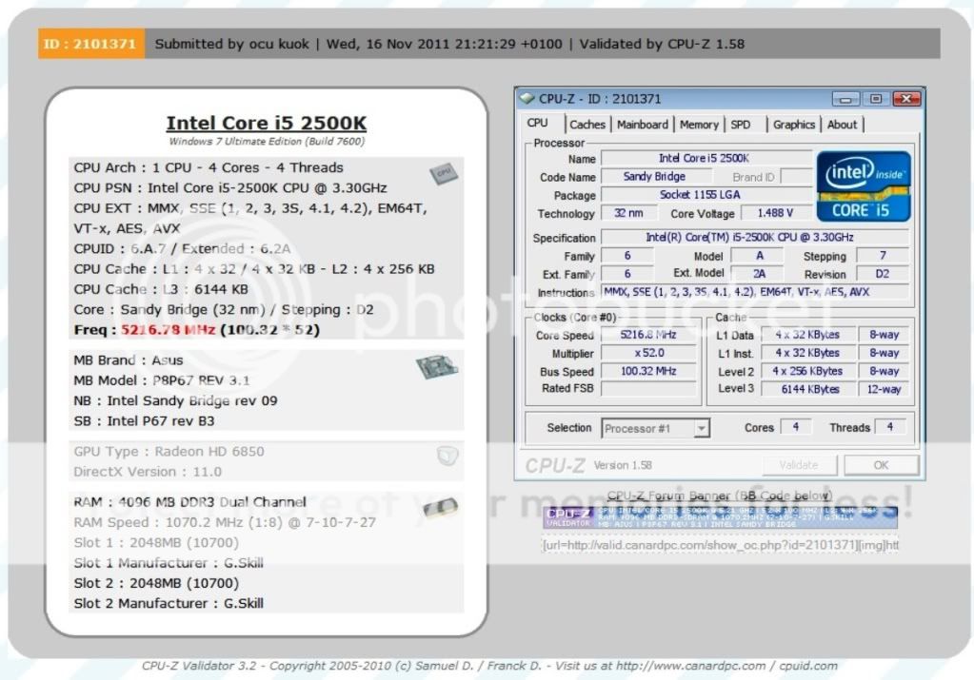Click the Multiplier value x 52.0
This screenshot has width=974, height=680.
coord(648,353)
